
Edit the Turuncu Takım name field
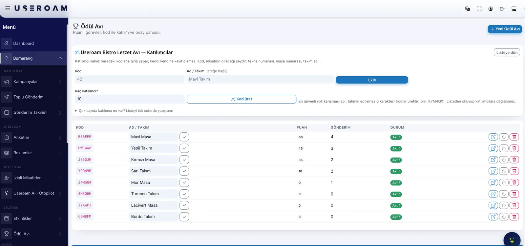(x=154, y=194)
